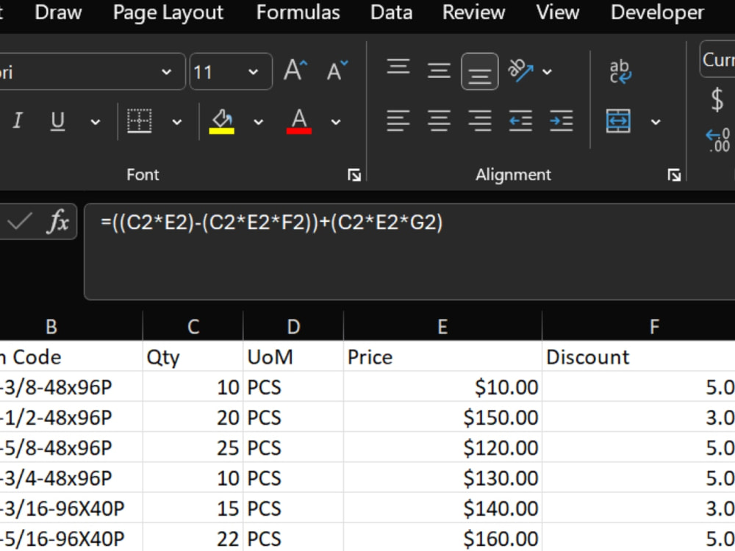The height and width of the screenshot is (551, 735).
Task: Select the $140.00 price cell
Action: point(442,508)
